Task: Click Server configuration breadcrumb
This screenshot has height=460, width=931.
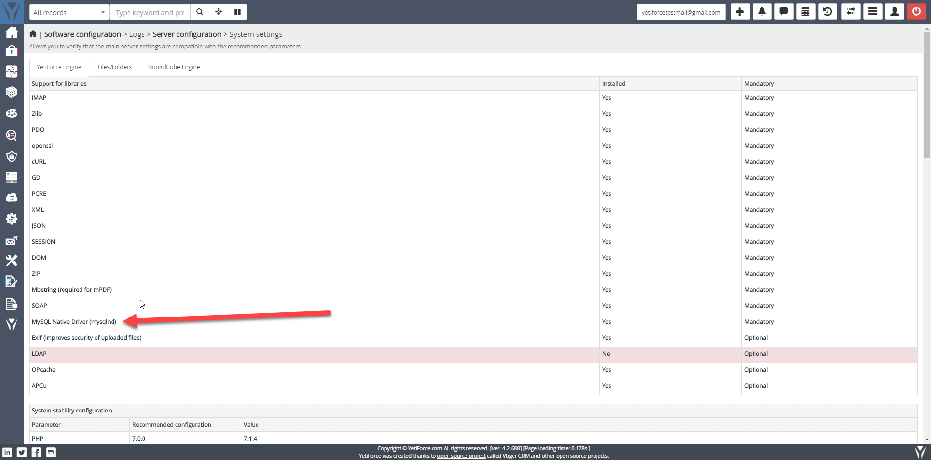Action: click(x=187, y=34)
